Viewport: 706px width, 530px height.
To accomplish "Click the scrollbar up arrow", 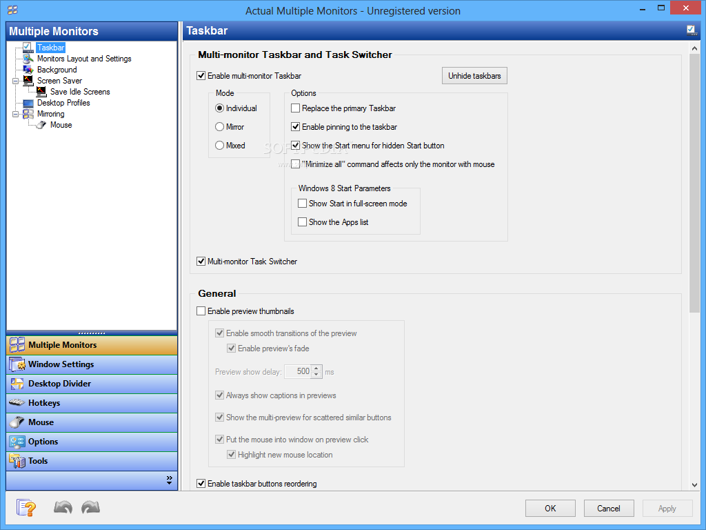I will 694,48.
